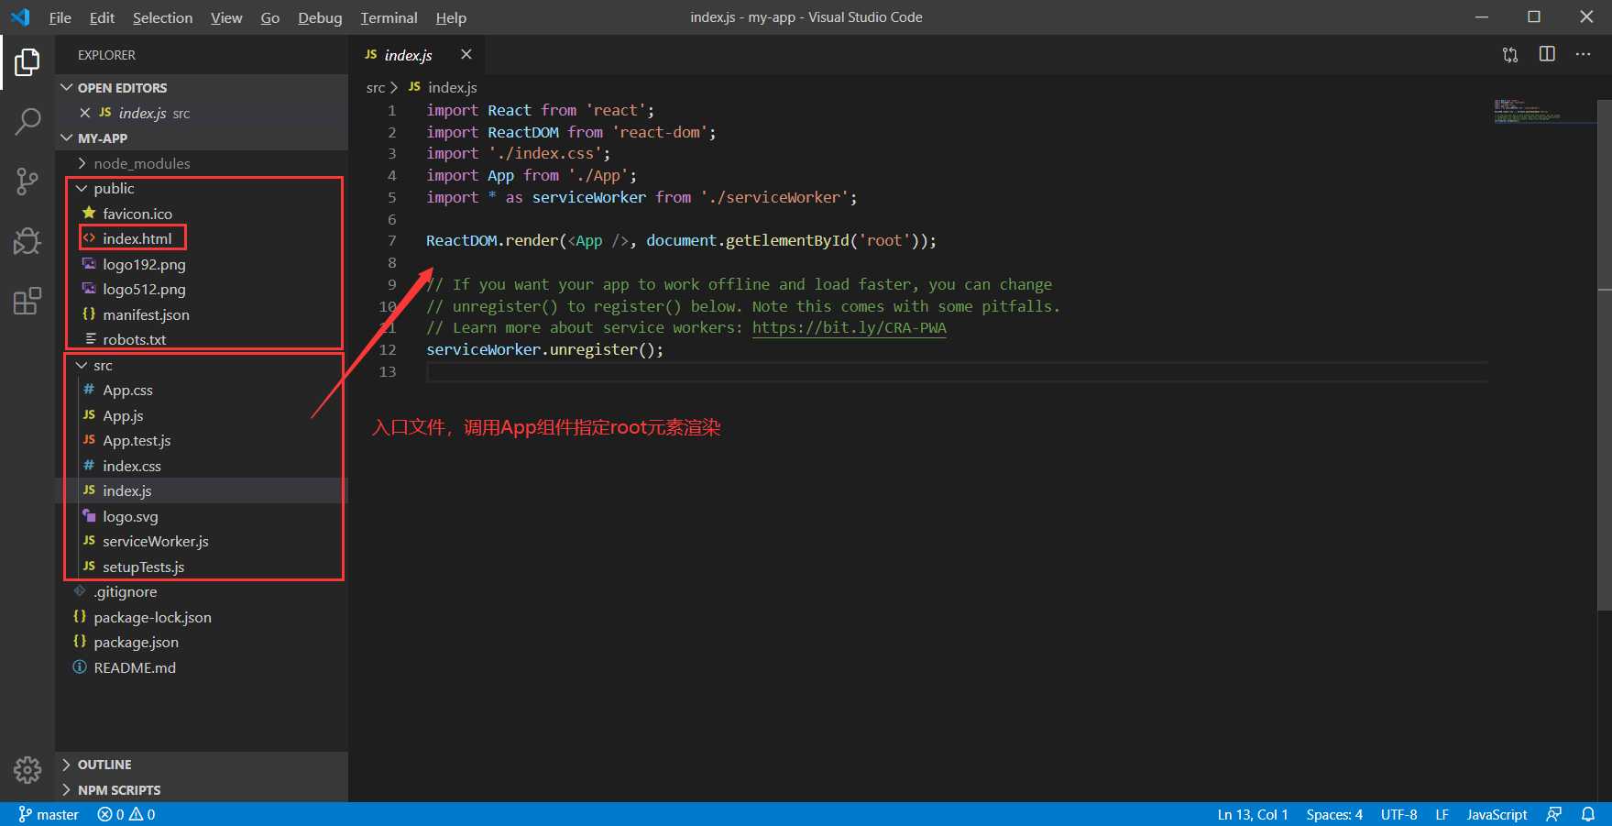Viewport: 1612px width, 826px height.
Task: Open package-lock.json file
Action: [202, 617]
